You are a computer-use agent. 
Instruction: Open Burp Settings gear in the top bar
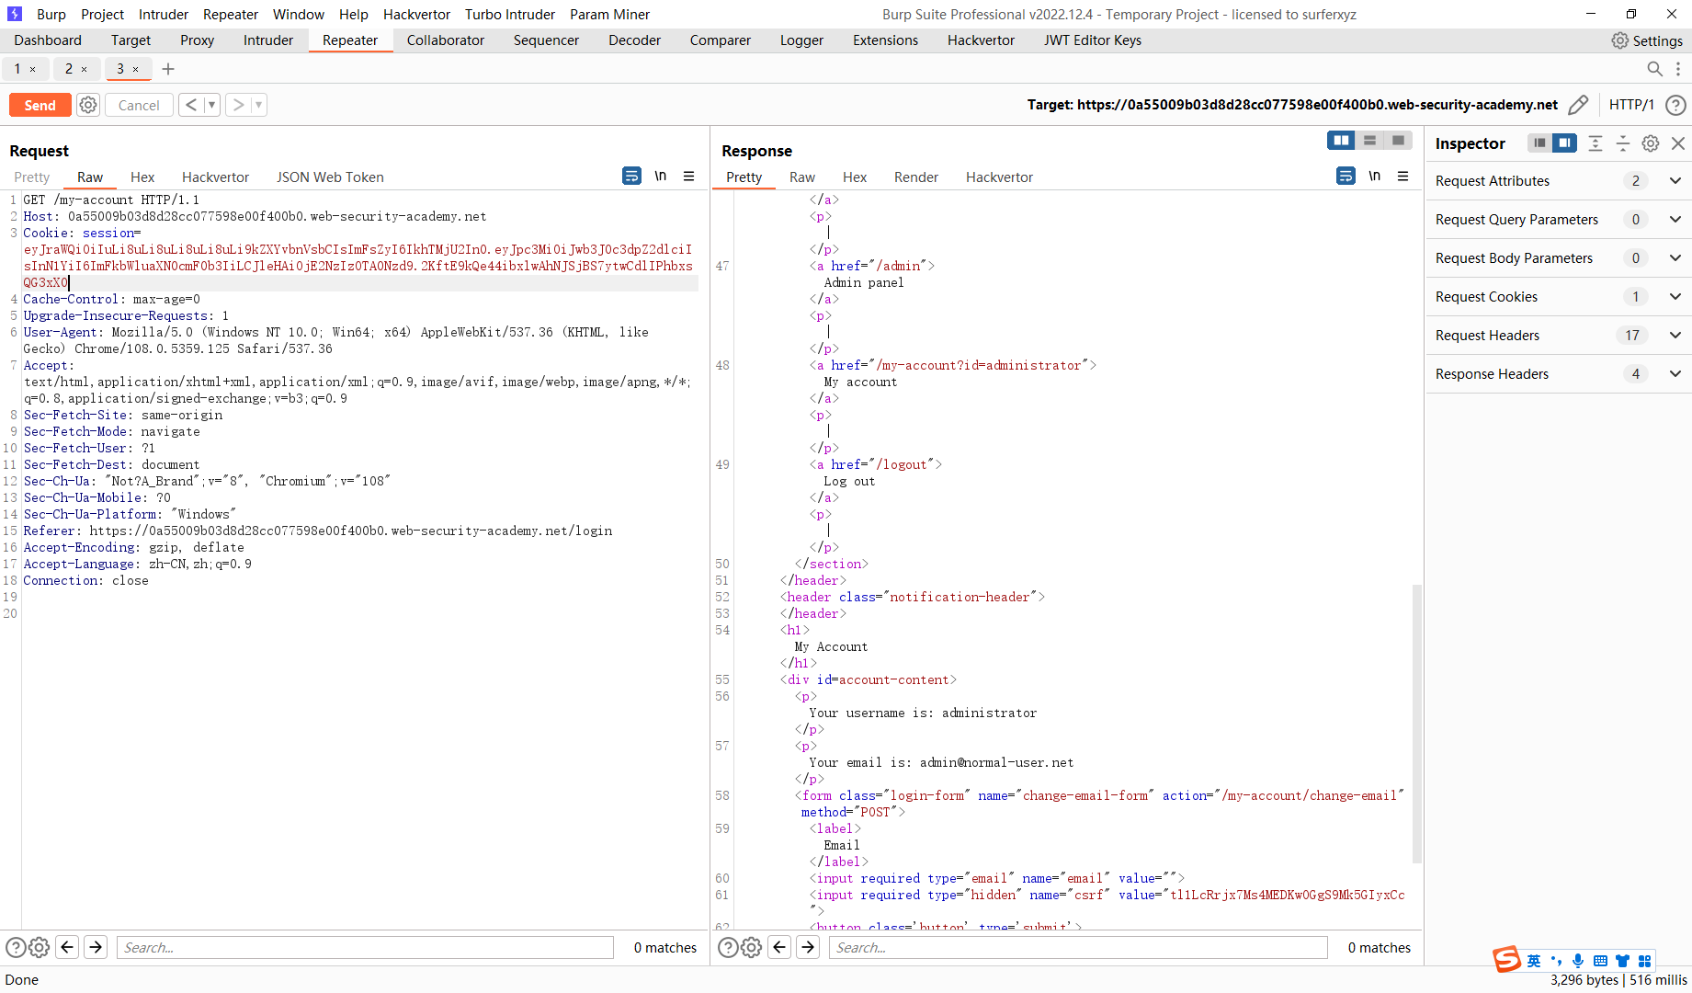pyautogui.click(x=1619, y=40)
